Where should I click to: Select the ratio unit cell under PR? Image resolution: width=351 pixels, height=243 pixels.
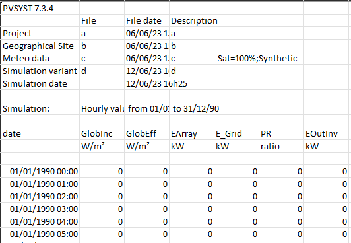tap(281, 146)
